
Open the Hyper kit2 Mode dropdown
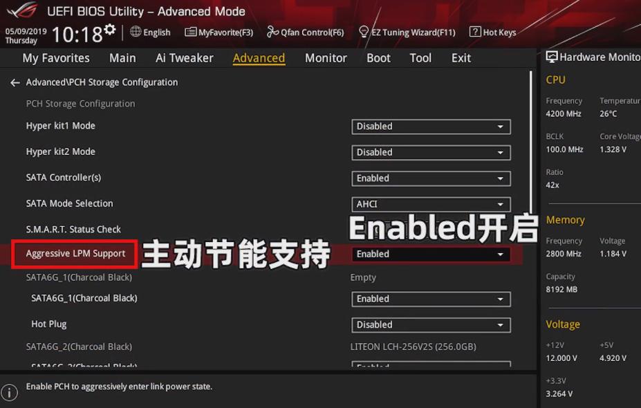pyautogui.click(x=431, y=152)
